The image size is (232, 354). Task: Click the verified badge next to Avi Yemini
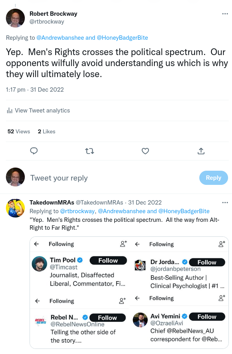[185, 316]
